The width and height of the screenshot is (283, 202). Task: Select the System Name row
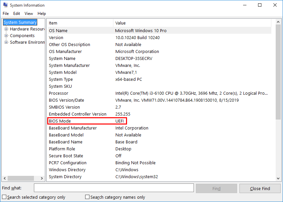[160, 58]
